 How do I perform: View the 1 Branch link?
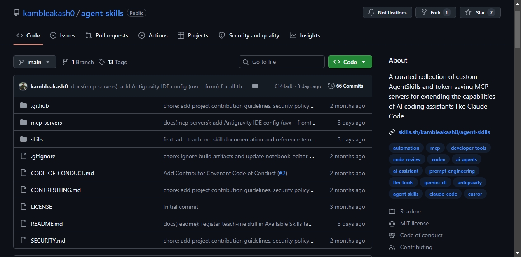(x=78, y=62)
